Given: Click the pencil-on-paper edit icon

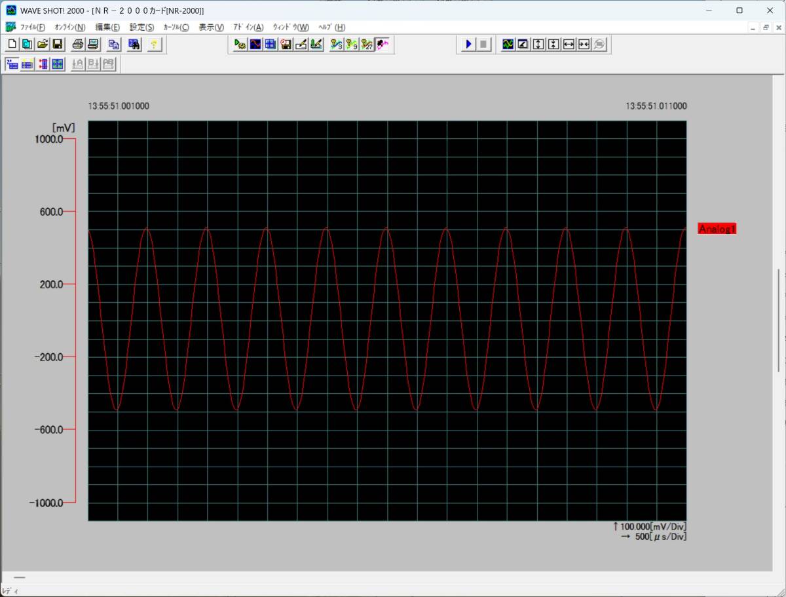Looking at the screenshot, I should 301,45.
